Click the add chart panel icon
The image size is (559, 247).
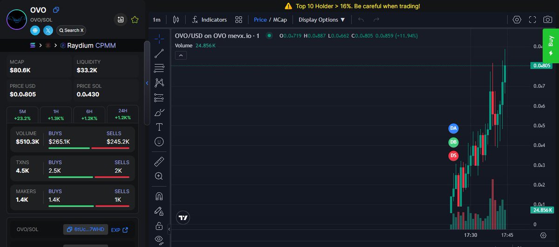click(x=121, y=20)
